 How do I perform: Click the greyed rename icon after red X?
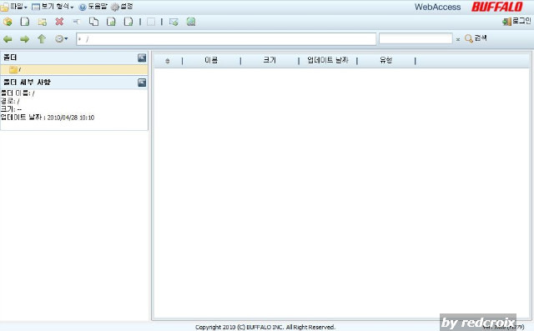click(76, 22)
